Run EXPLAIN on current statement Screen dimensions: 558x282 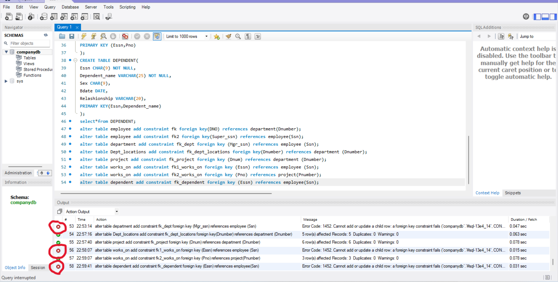pos(103,36)
